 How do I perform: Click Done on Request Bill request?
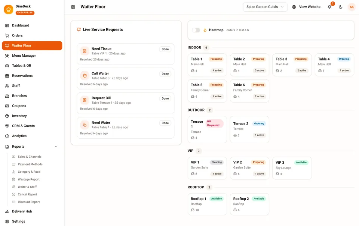165,98
